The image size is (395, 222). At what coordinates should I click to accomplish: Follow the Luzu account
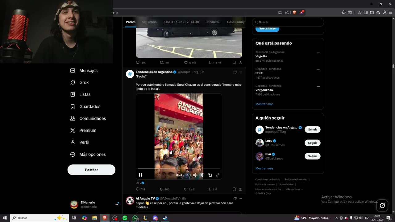pos(313,143)
